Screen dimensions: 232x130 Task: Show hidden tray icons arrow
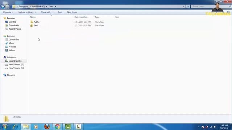(x=199, y=127)
